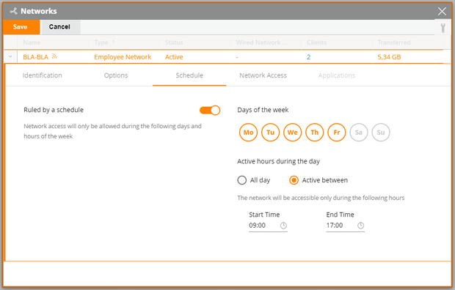Sort by the Name column header
This screenshot has width=455, height=290.
(32, 42)
